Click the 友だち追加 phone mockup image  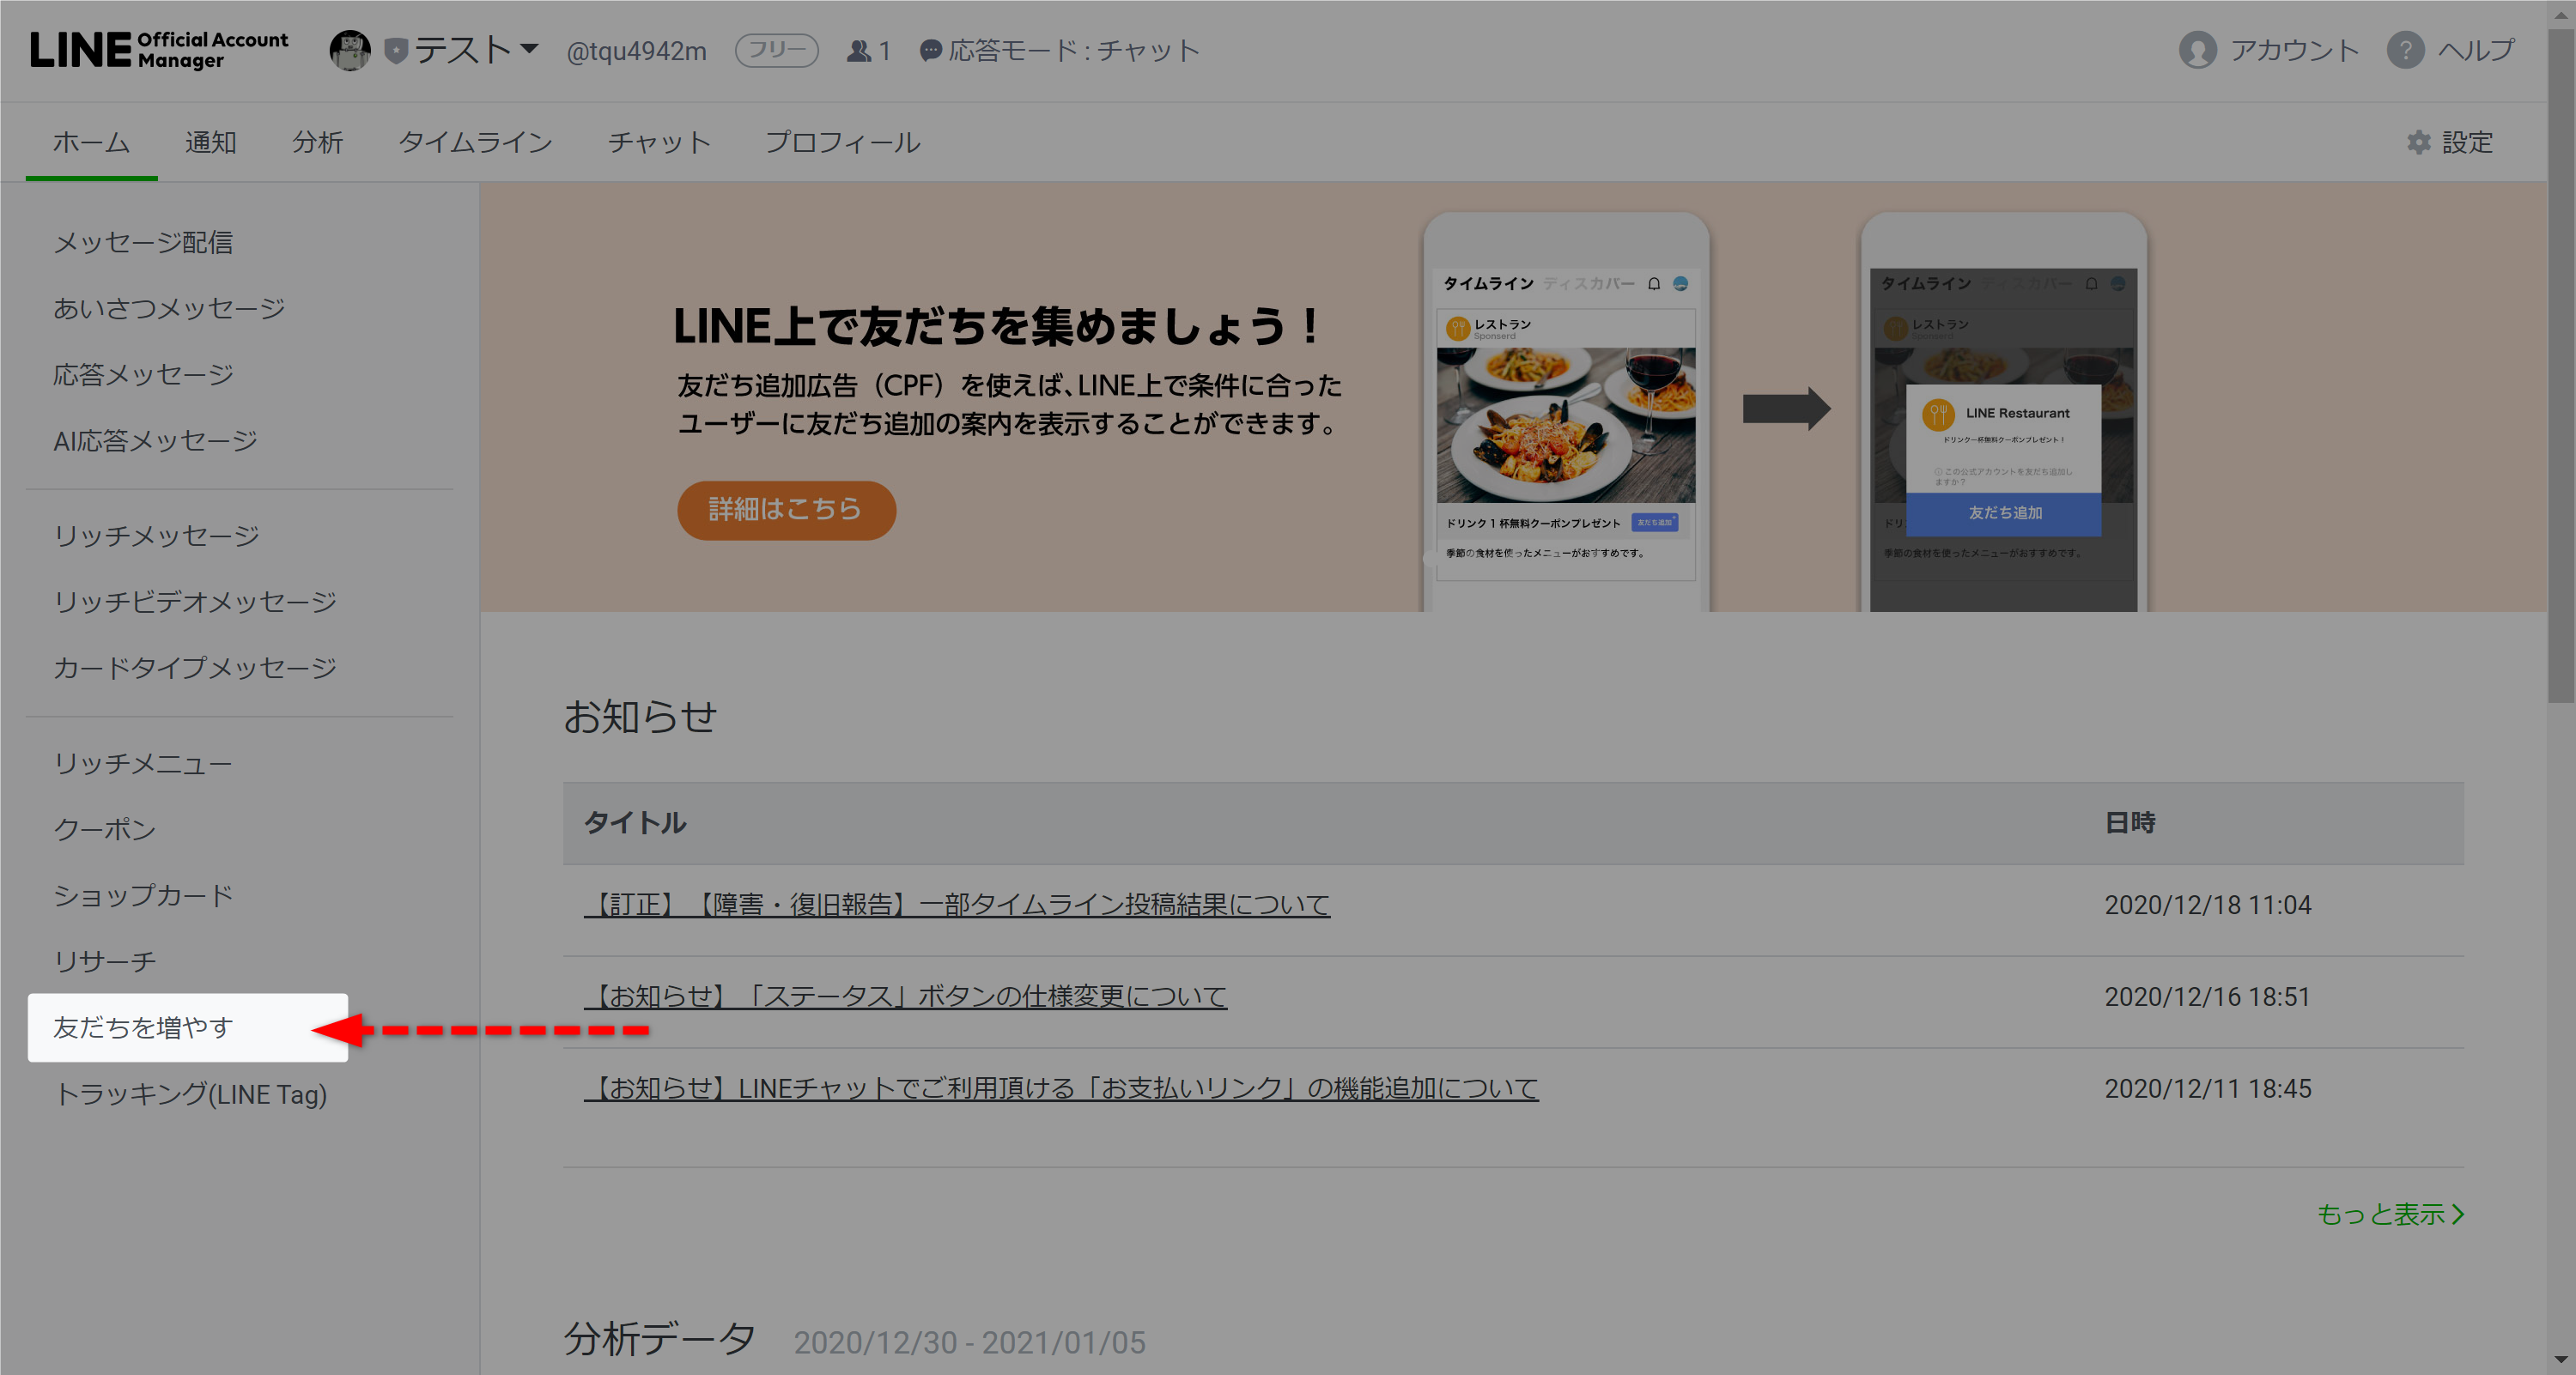(2003, 412)
